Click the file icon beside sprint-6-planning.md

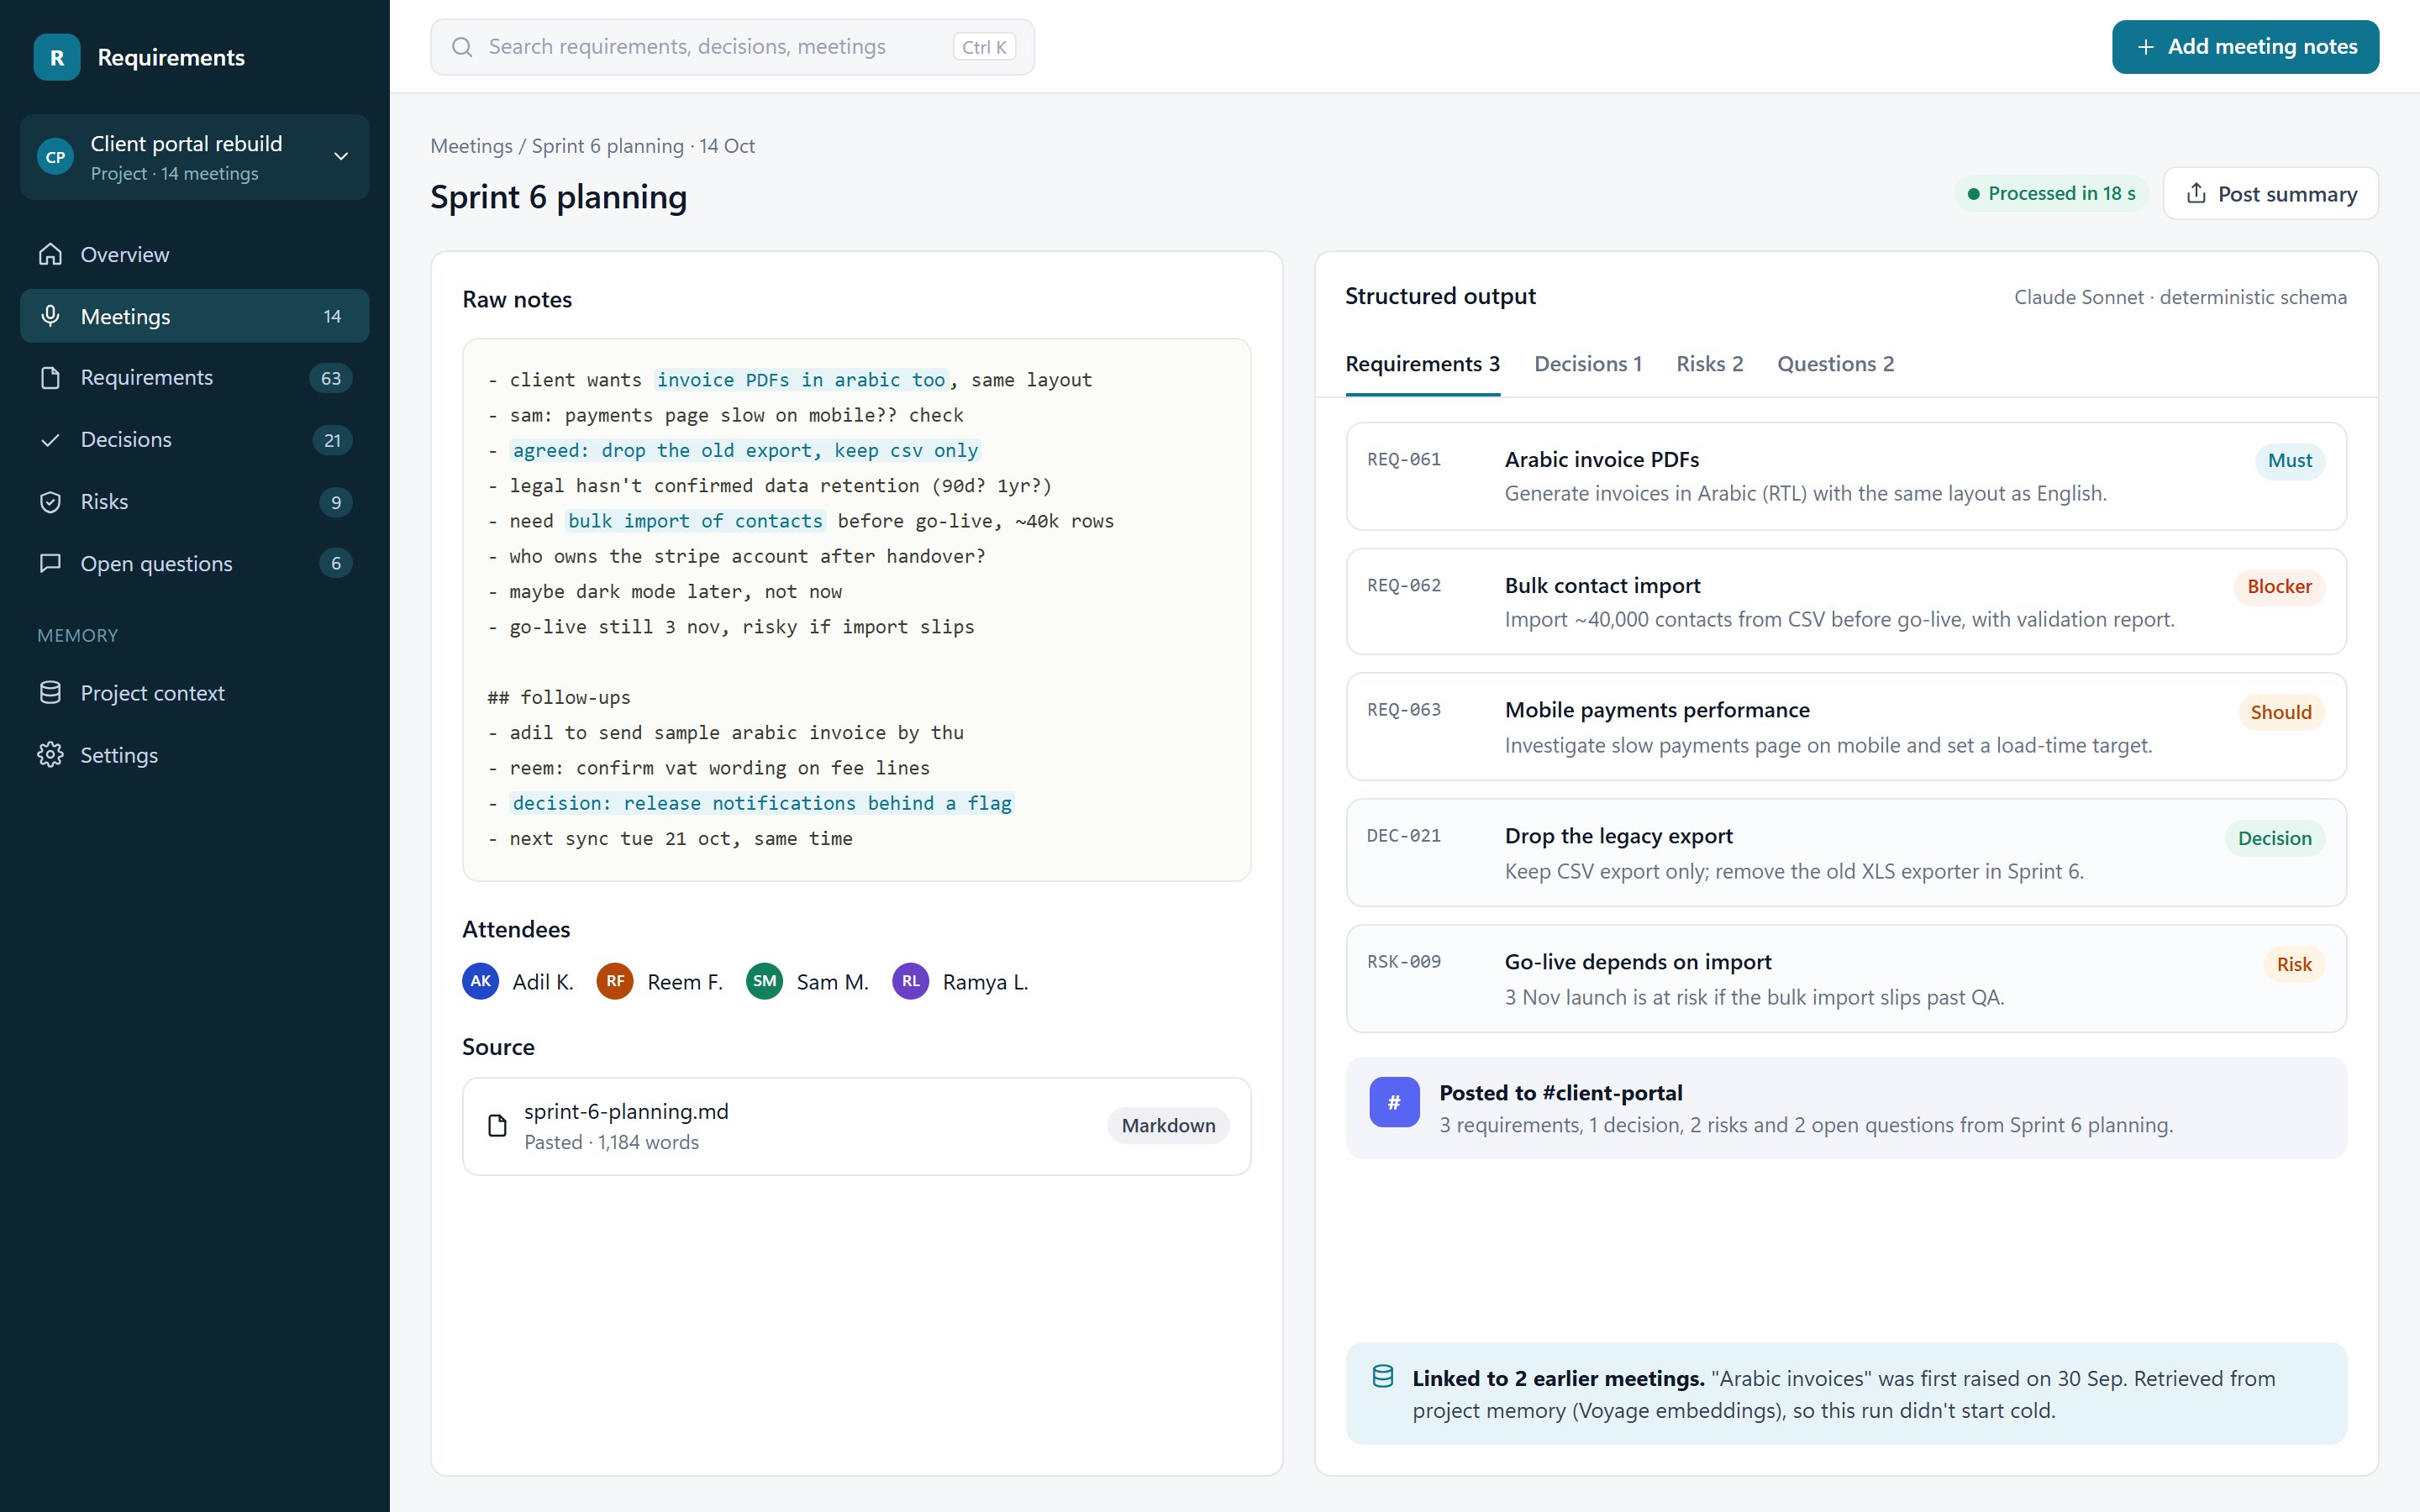pyautogui.click(x=497, y=1126)
